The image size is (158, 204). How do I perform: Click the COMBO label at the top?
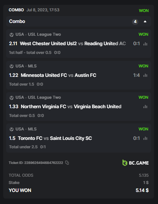click(x=16, y=10)
